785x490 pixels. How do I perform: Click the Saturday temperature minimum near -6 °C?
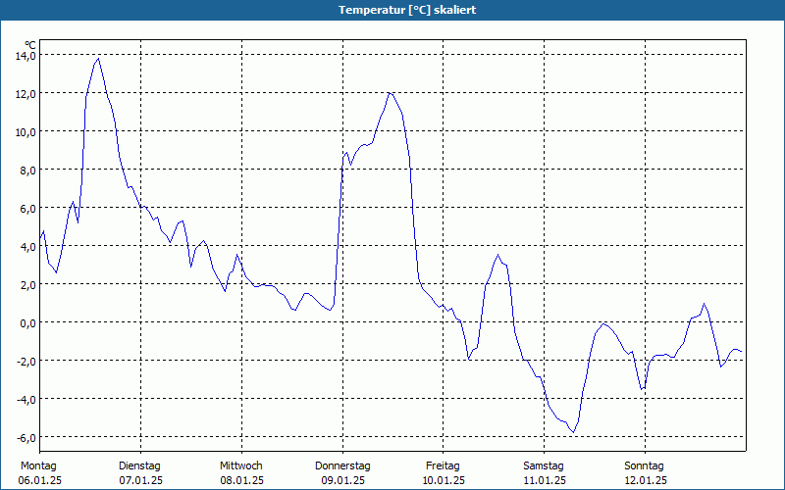(x=573, y=432)
